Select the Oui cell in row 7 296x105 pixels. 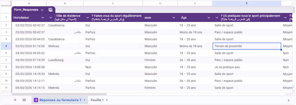pyautogui.click(x=113, y=60)
